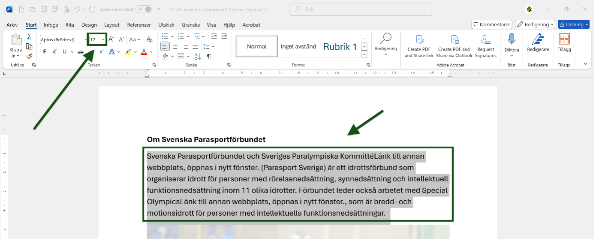Click Create PDF and Share via Outlook
596x241 pixels.
[x=454, y=46]
